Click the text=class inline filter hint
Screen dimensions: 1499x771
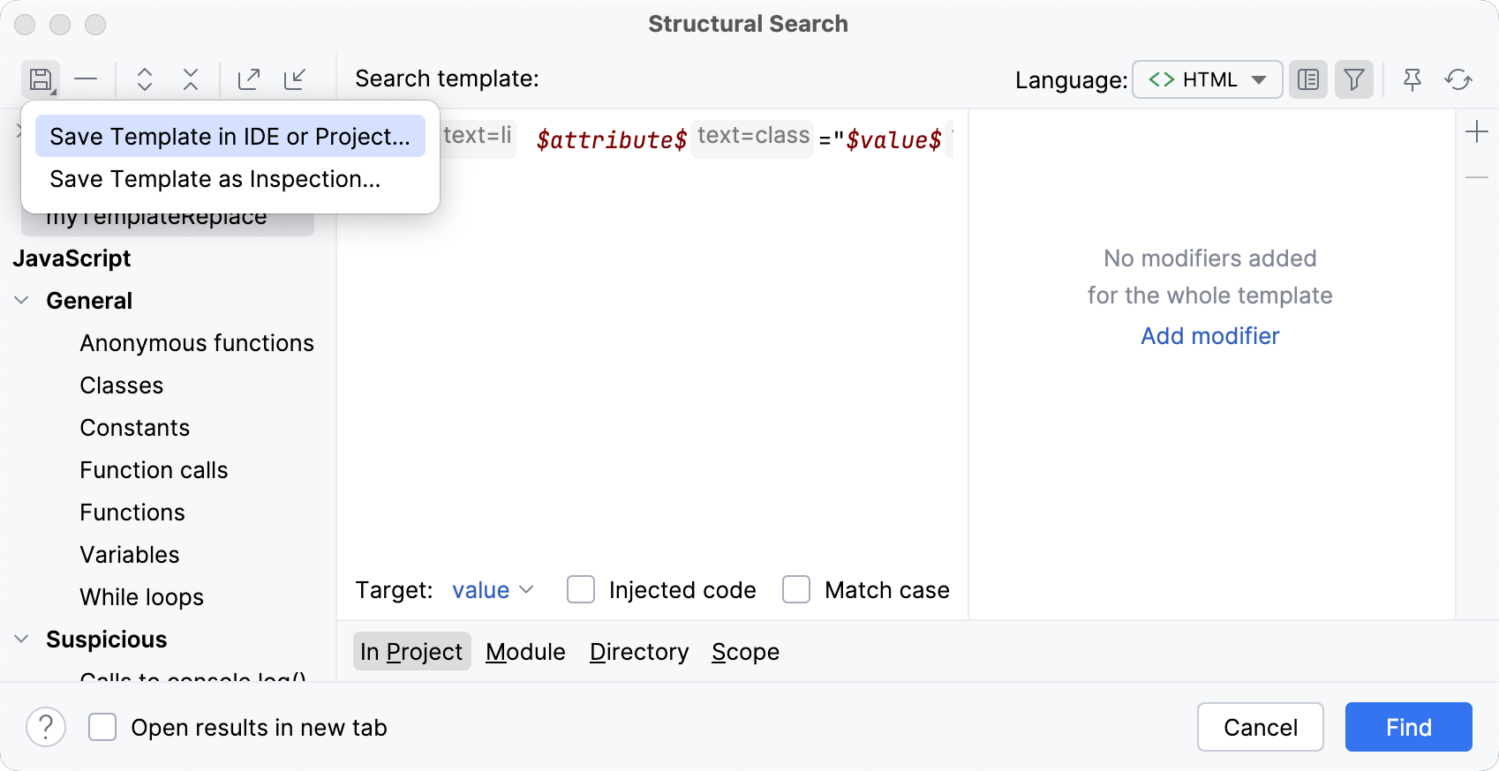tap(753, 137)
